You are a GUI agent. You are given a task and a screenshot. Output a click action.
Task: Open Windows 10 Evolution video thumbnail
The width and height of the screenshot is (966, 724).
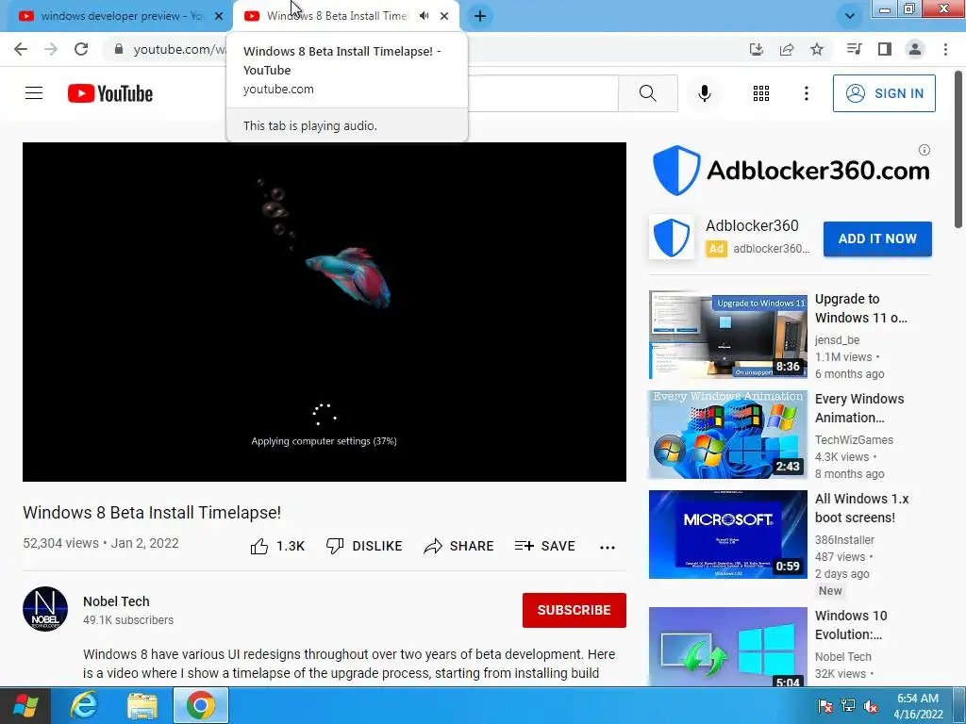click(x=728, y=647)
